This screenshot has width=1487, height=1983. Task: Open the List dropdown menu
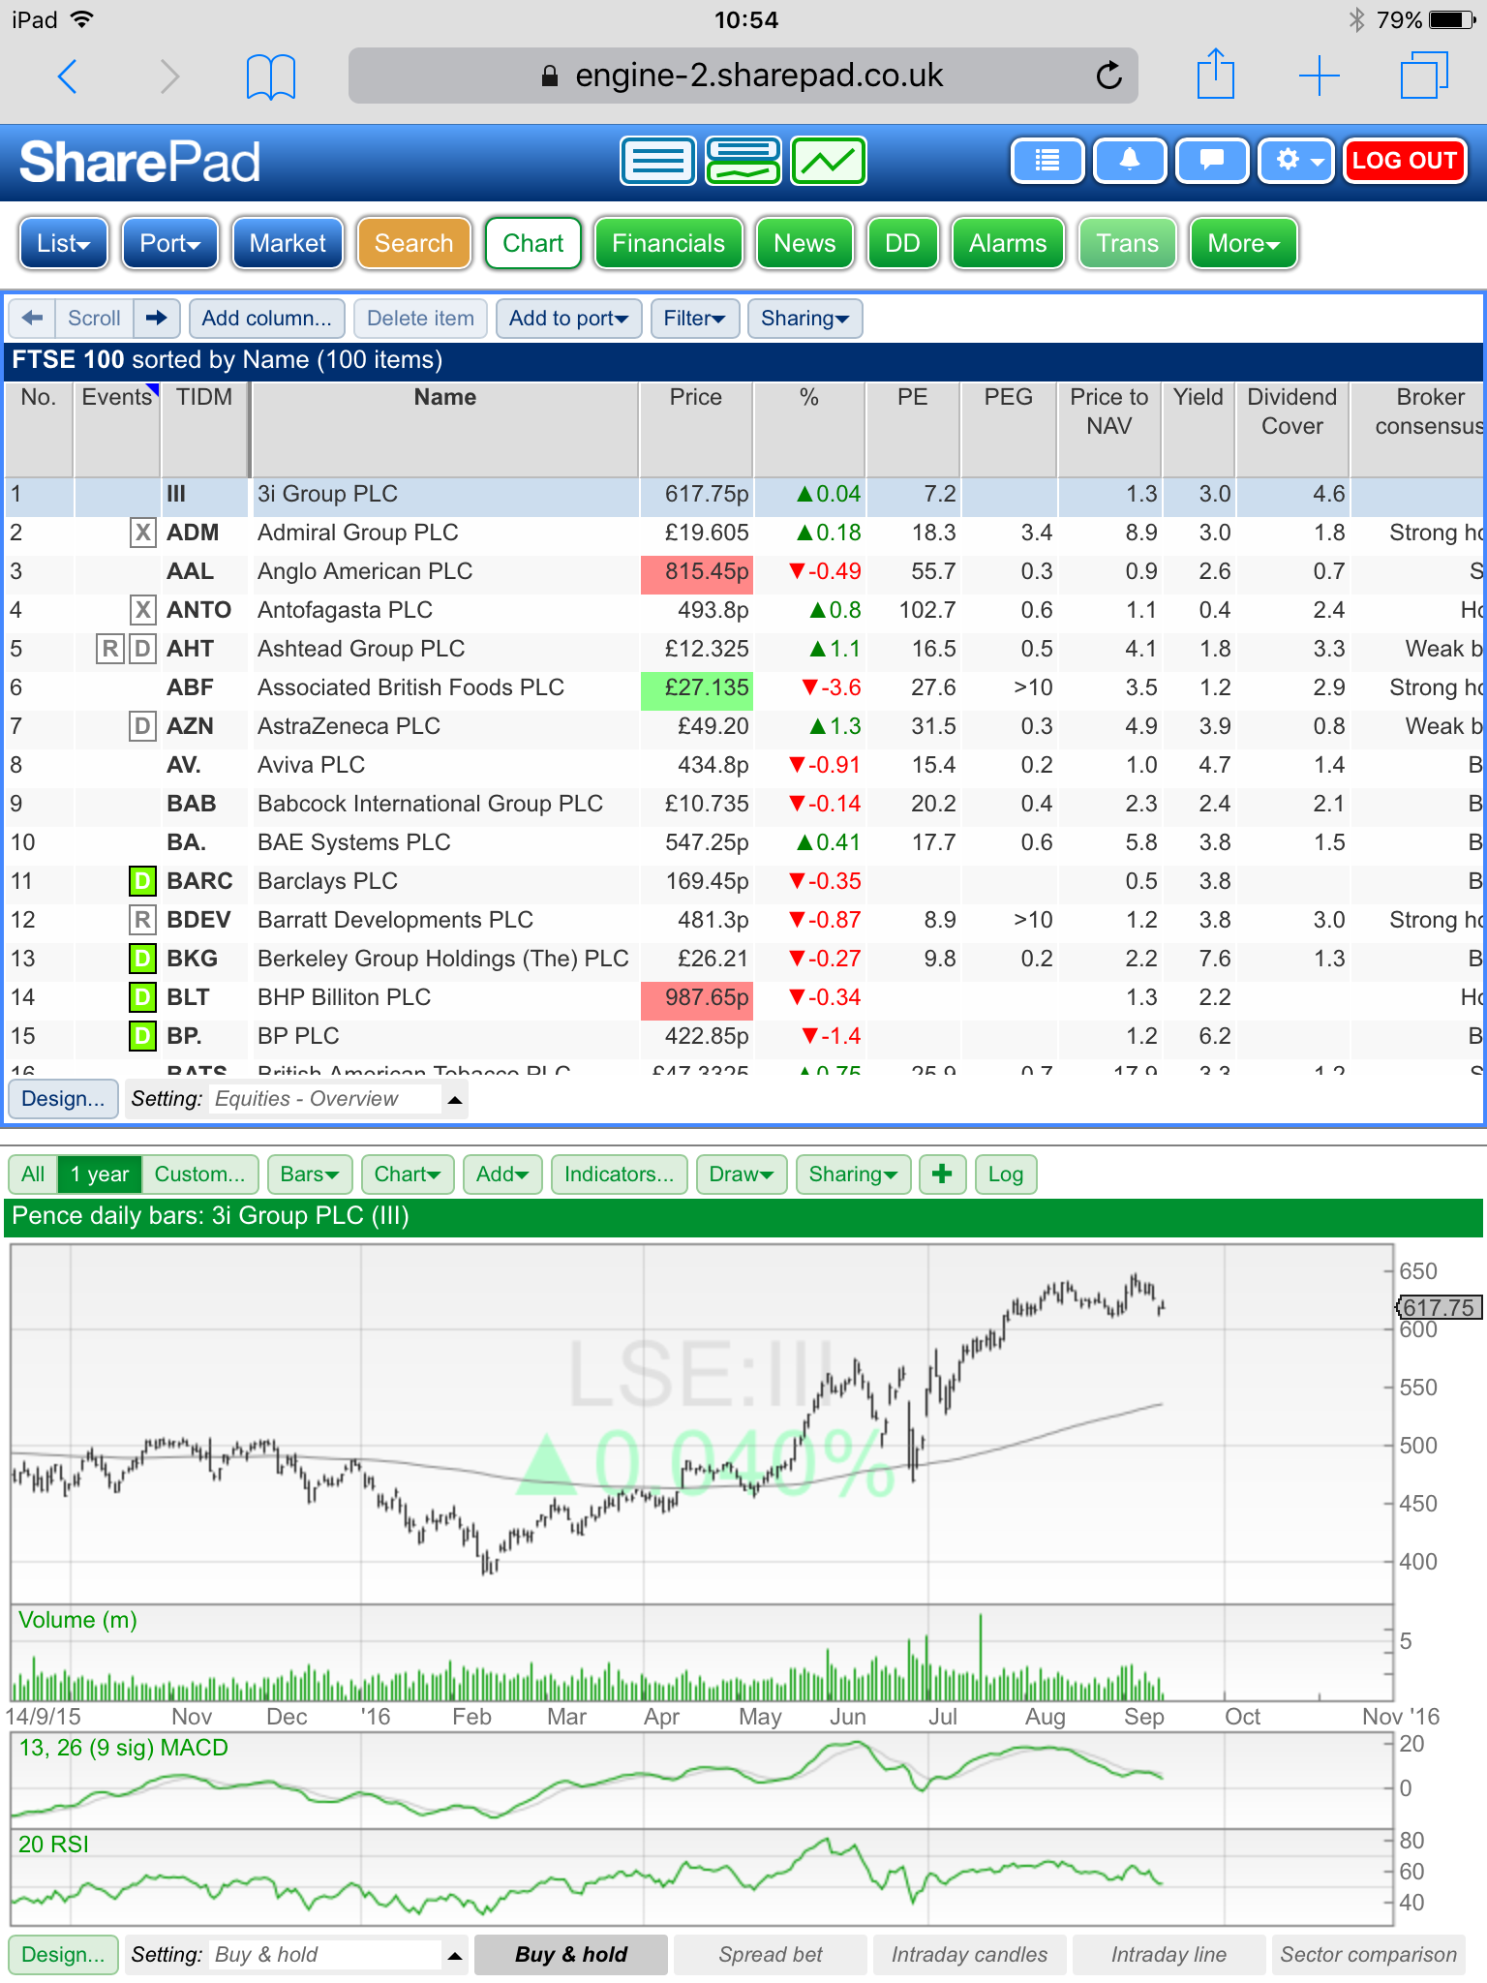(x=64, y=243)
